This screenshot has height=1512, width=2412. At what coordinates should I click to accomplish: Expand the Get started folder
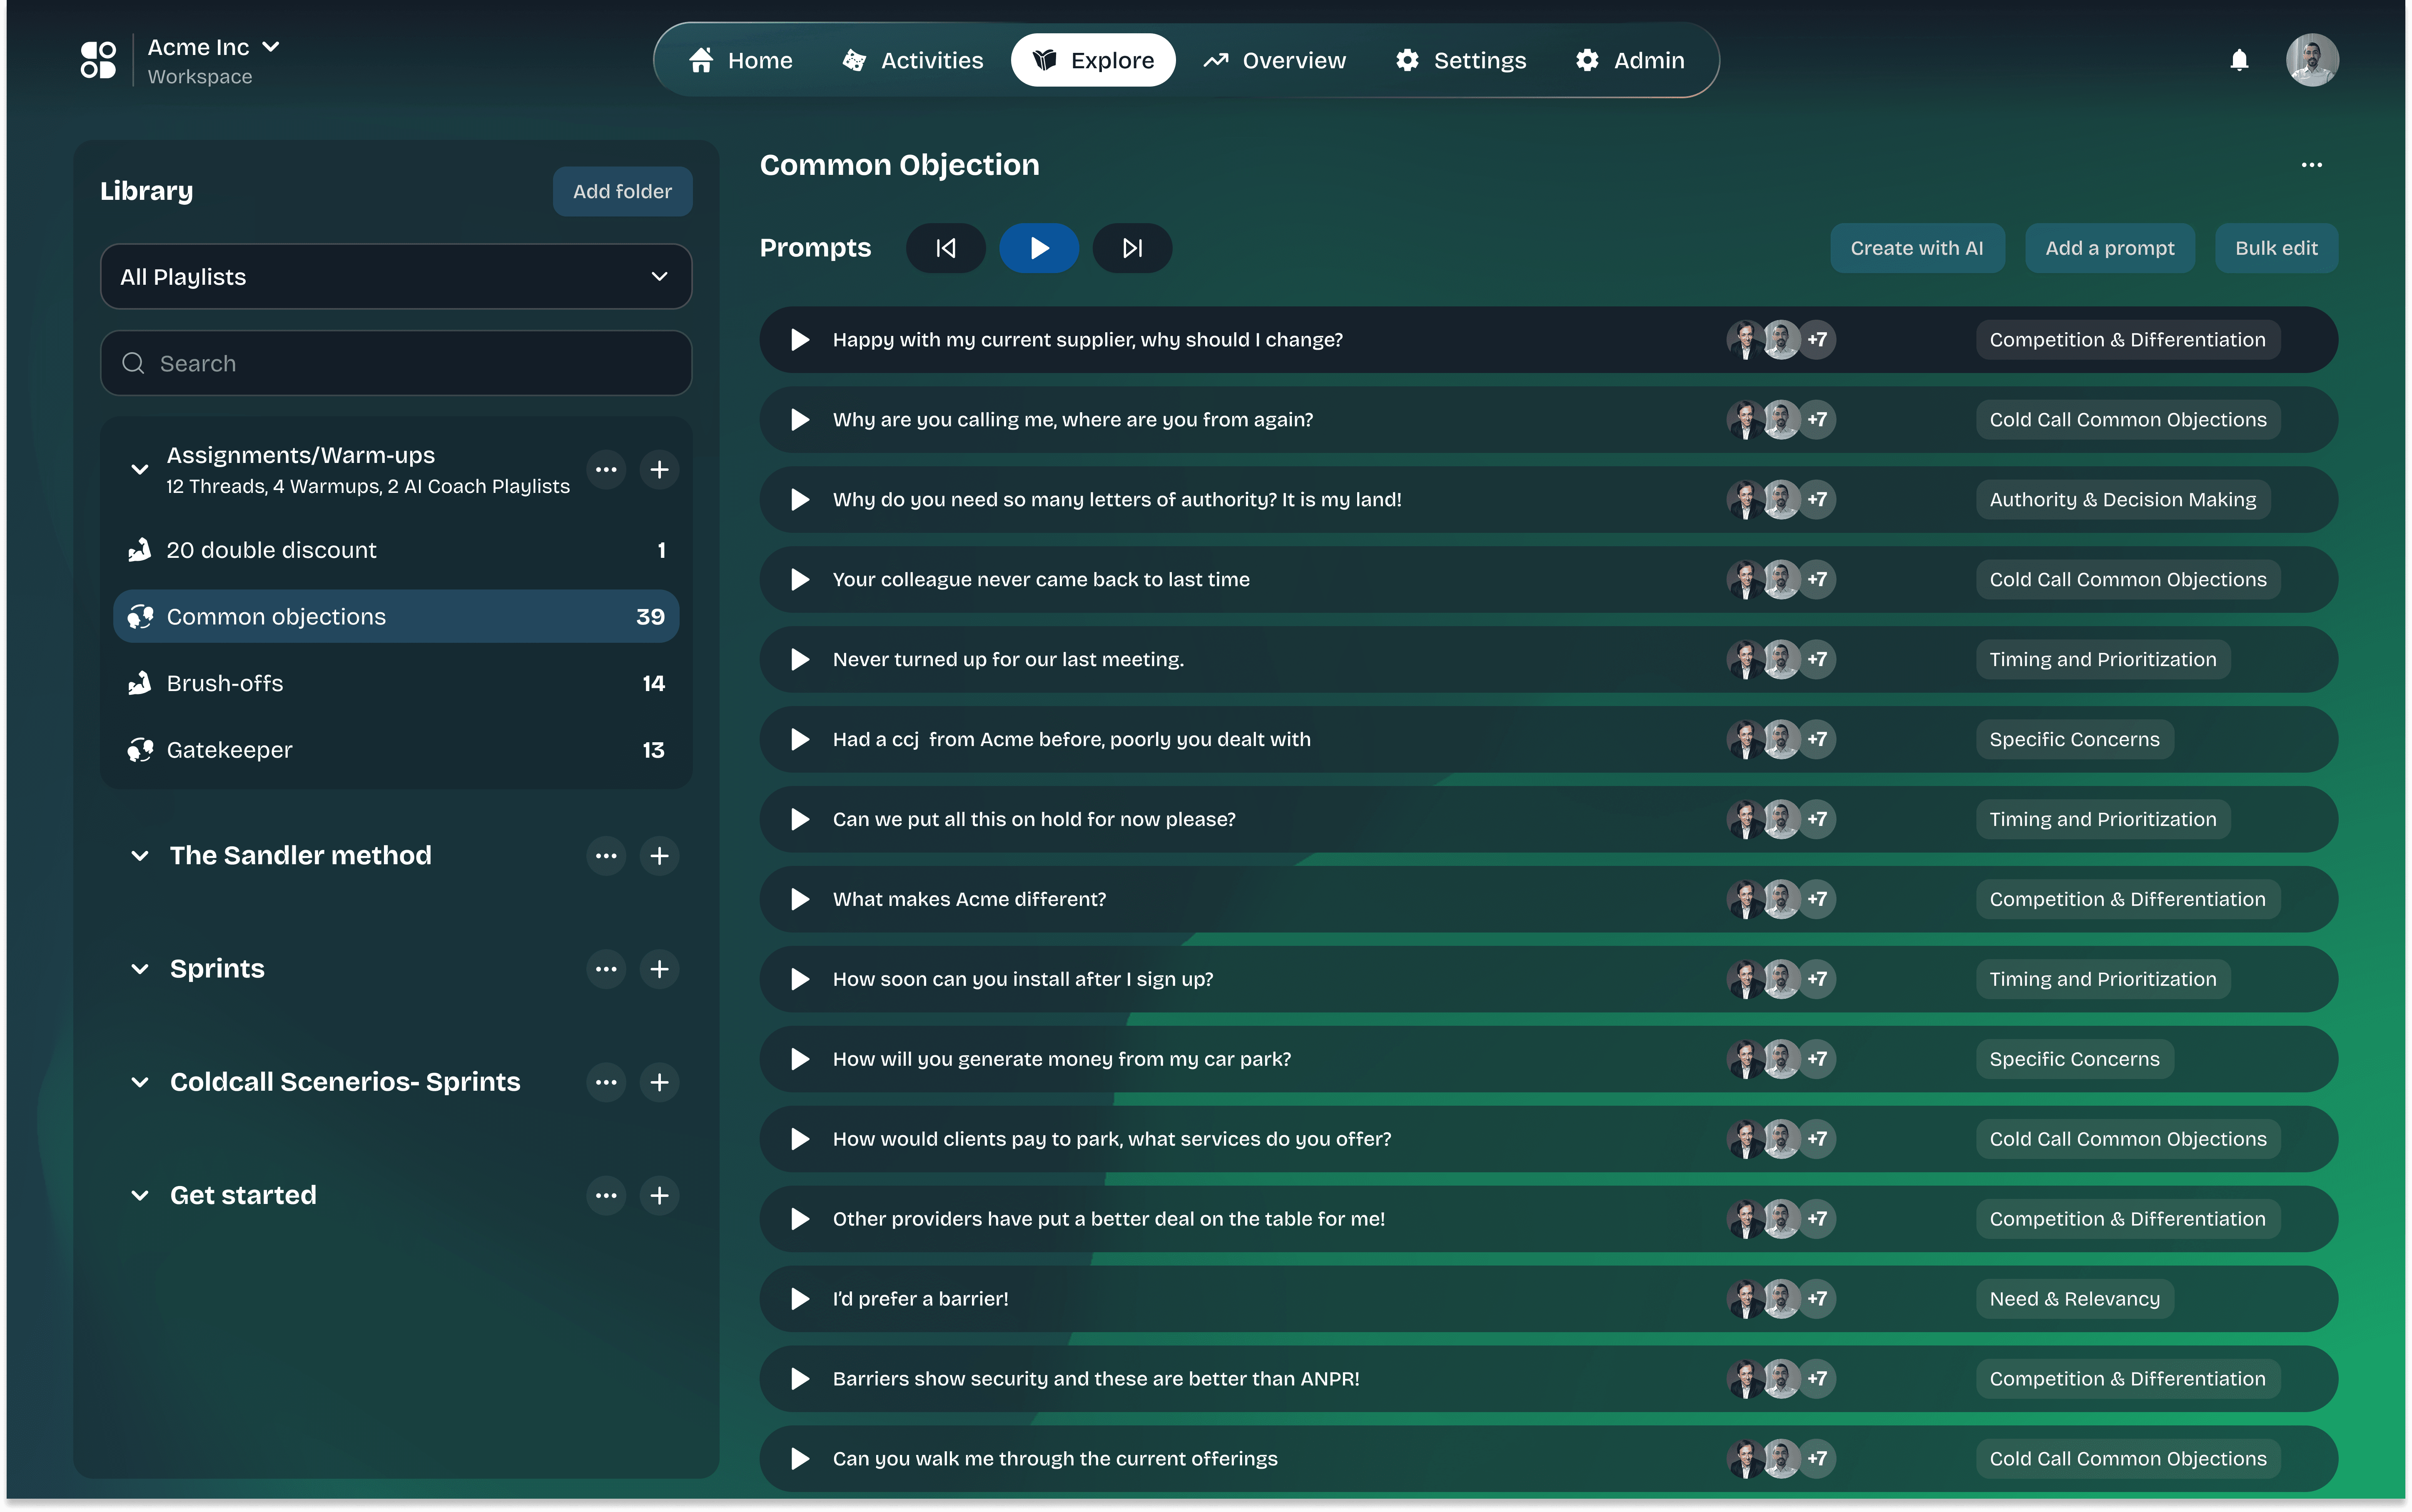pos(140,1196)
